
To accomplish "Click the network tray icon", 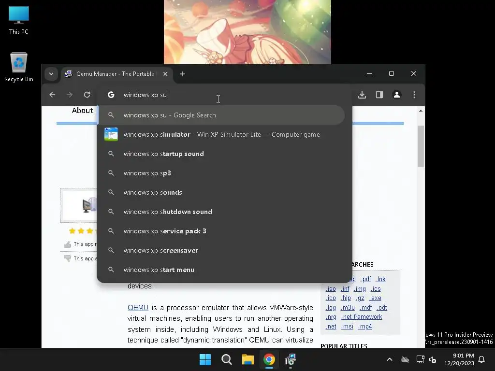I will [x=420, y=359].
